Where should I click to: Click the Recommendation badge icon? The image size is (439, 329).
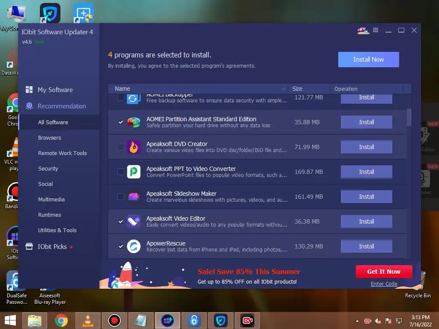coord(29,106)
